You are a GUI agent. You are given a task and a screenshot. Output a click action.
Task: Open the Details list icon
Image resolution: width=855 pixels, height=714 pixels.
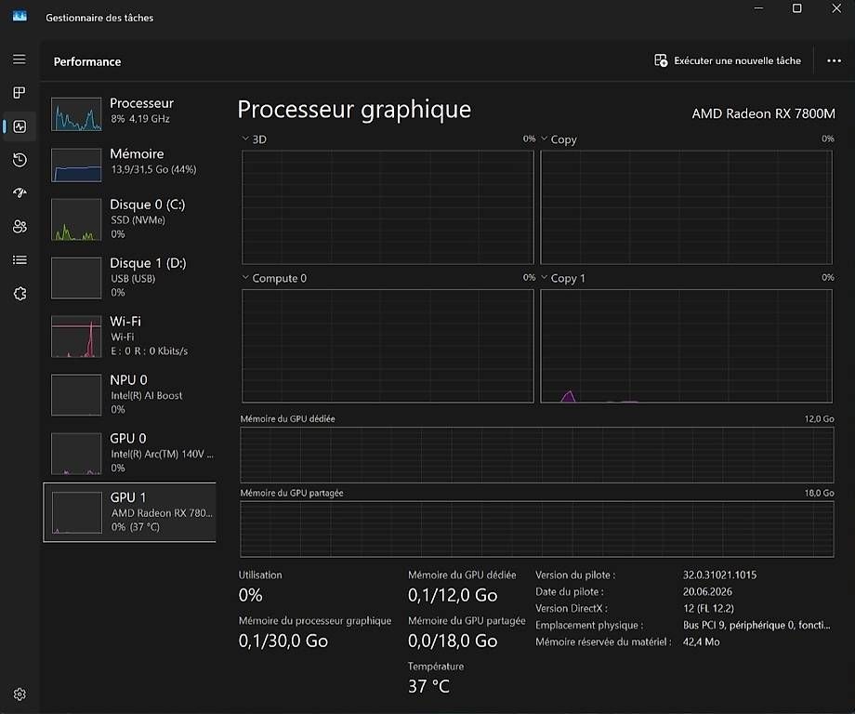(x=20, y=260)
